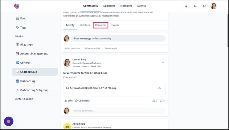Click Comment on Lauren Berg's post
This screenshot has width=229, height=130.
click(82, 100)
